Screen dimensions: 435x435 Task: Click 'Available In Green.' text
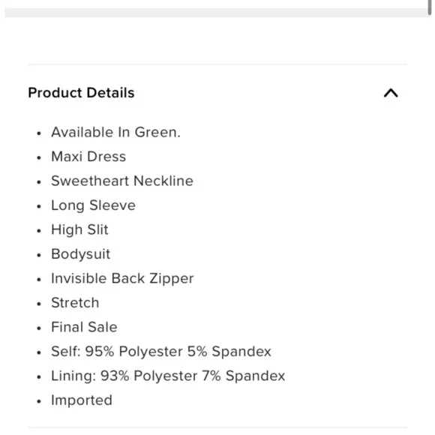116,132
